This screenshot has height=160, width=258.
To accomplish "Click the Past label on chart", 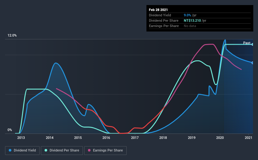I will [x=247, y=43].
